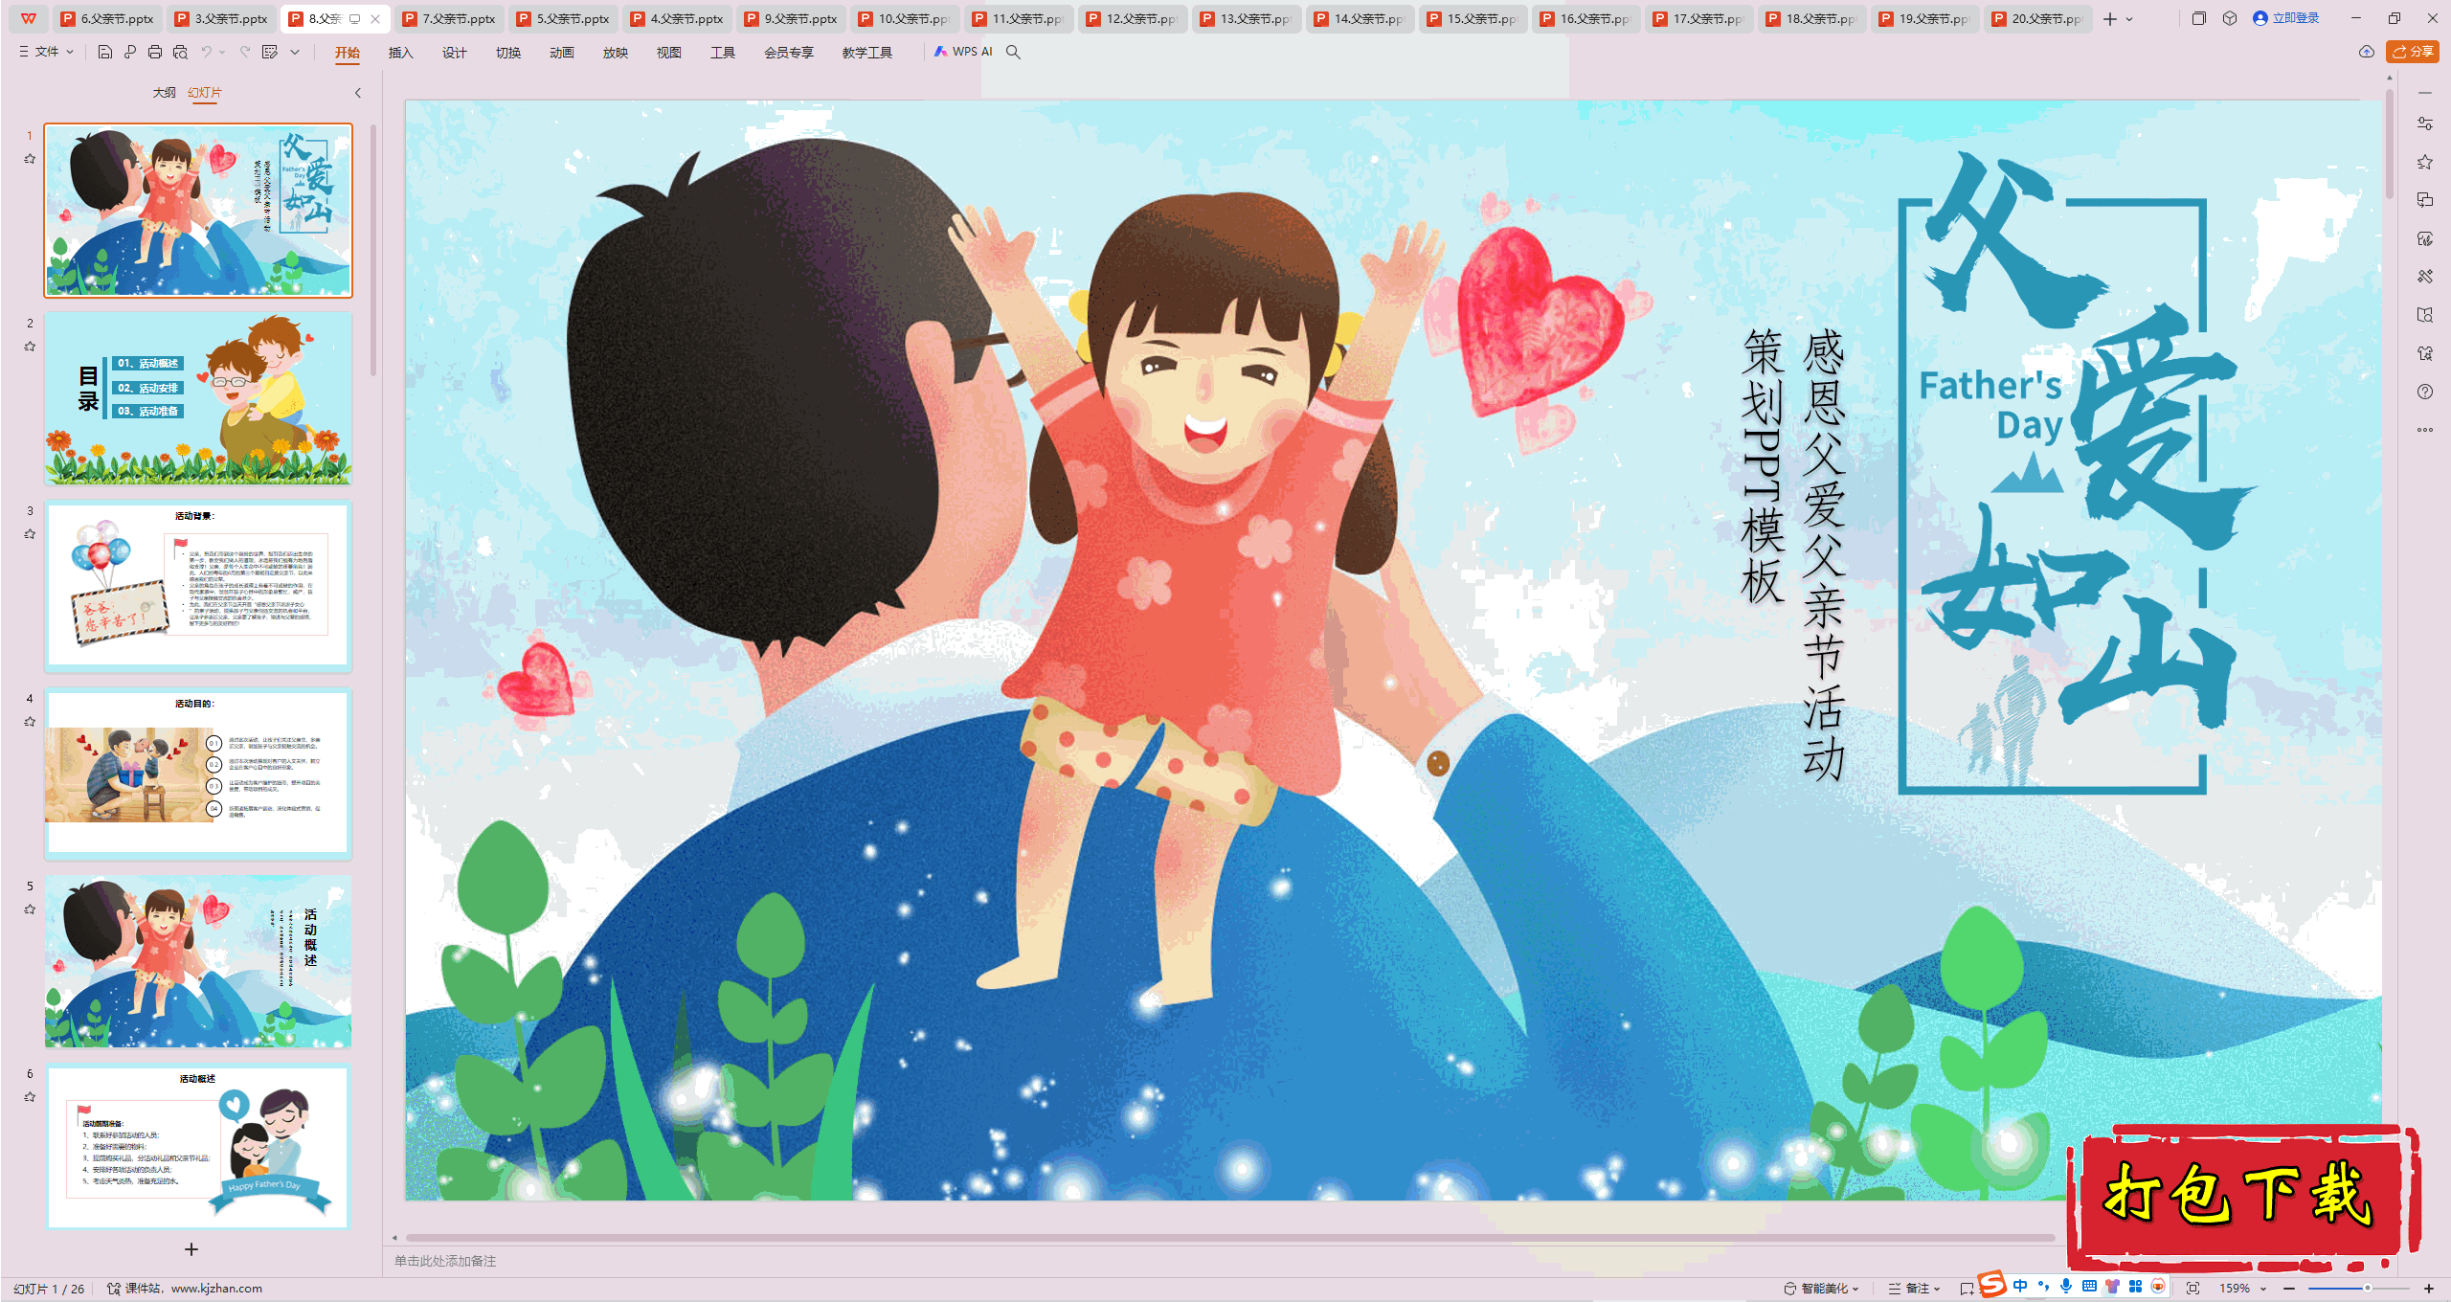Screen dimensions: 2451x1302
Task: Click the overlapping-squares icon in the right sidebar
Action: tap(2425, 200)
